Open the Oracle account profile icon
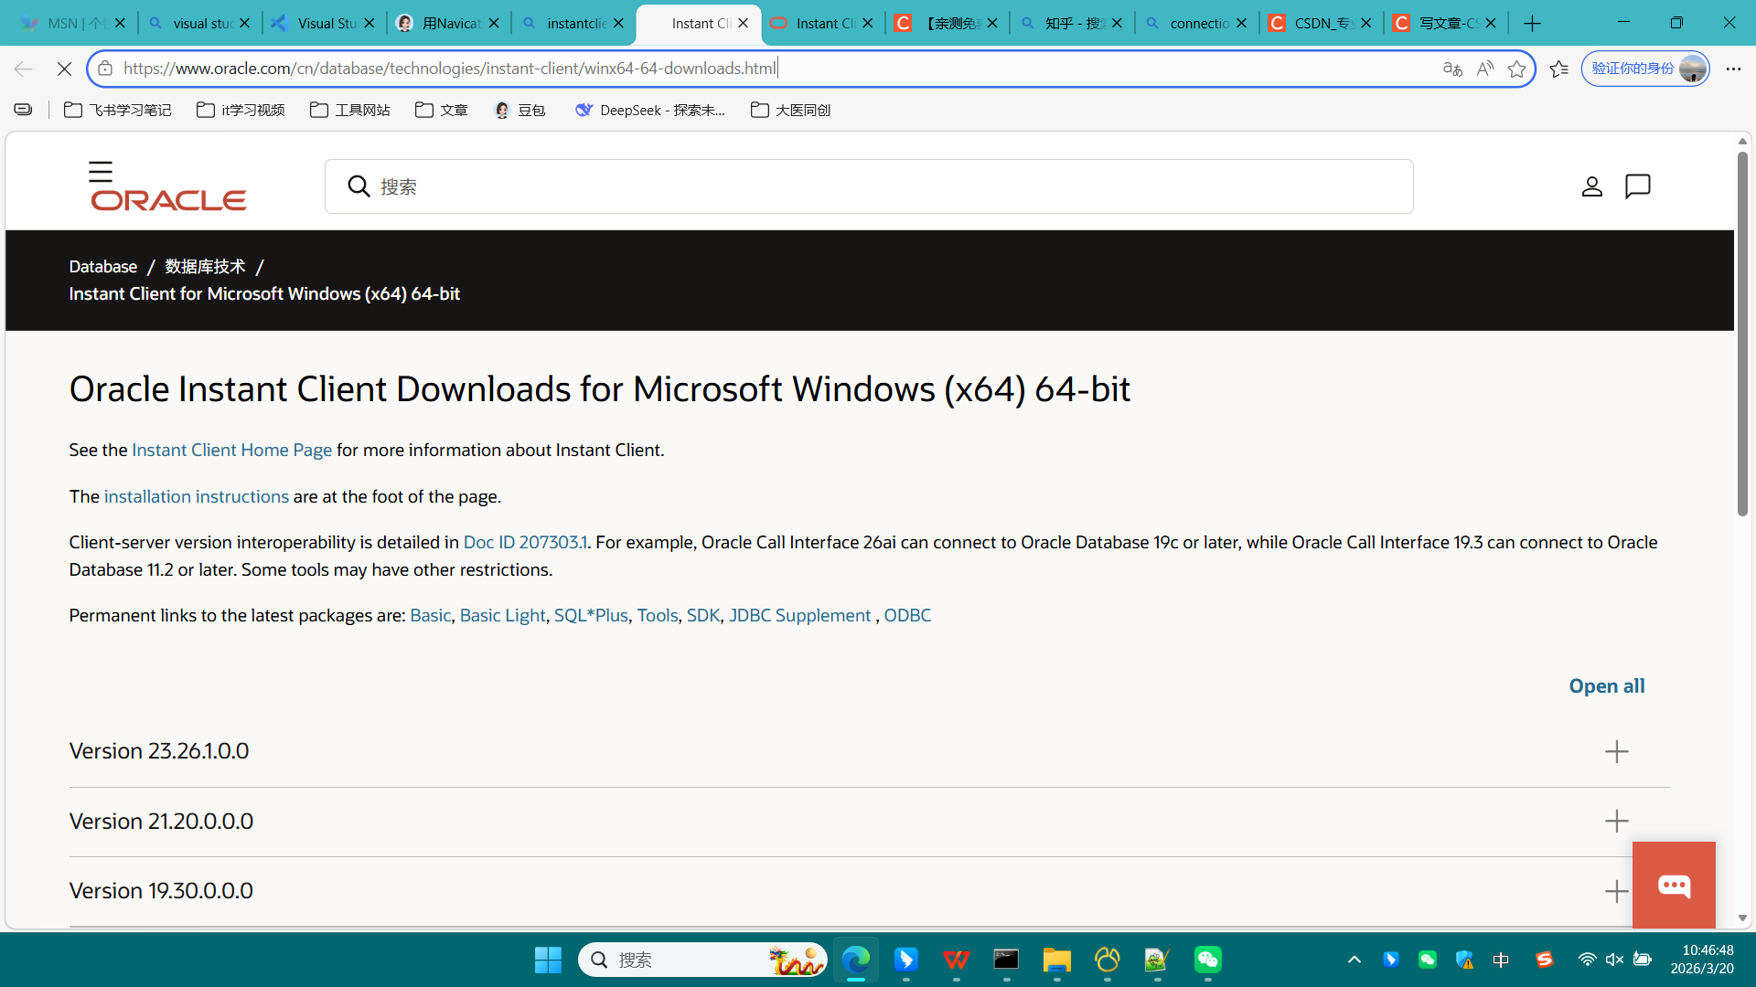The height and width of the screenshot is (987, 1756). coord(1591,186)
